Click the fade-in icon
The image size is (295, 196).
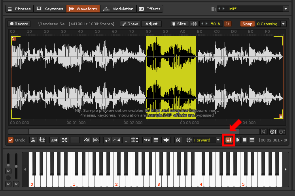tap(87, 140)
